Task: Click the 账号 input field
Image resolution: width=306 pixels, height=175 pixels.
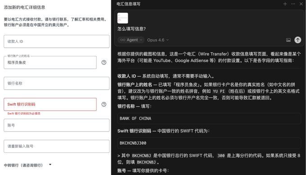Action: [x=57, y=125]
